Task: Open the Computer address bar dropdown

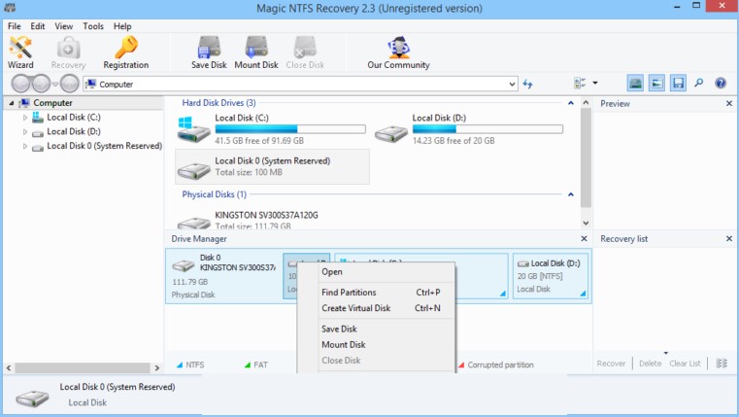Action: point(512,85)
